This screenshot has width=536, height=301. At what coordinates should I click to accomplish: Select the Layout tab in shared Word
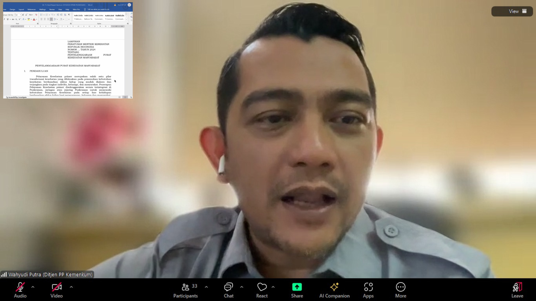click(x=21, y=9)
